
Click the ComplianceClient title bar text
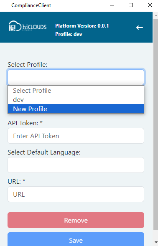click(31, 5)
